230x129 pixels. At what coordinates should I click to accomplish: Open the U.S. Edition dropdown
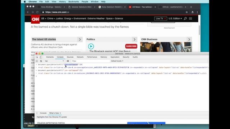pos(175,19)
